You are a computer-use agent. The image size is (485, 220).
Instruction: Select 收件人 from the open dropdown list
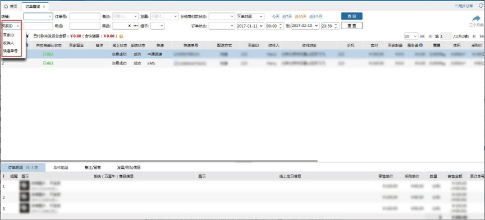click(x=8, y=43)
